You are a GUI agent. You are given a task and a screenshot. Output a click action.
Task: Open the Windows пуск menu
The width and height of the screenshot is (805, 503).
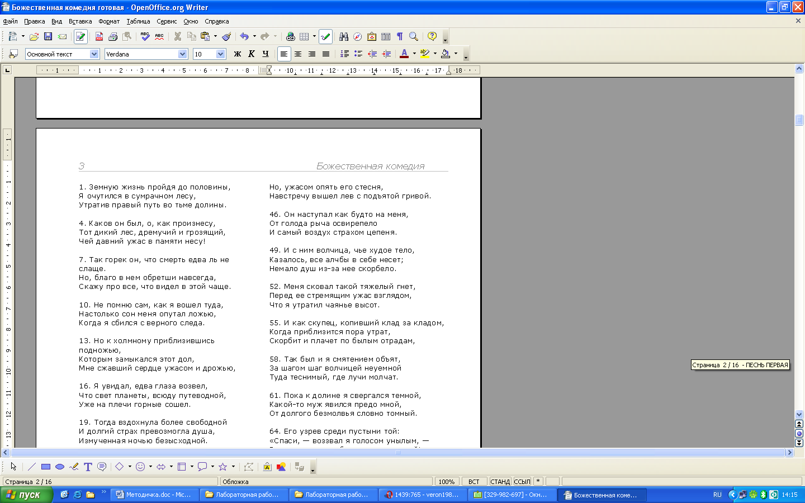(26, 495)
